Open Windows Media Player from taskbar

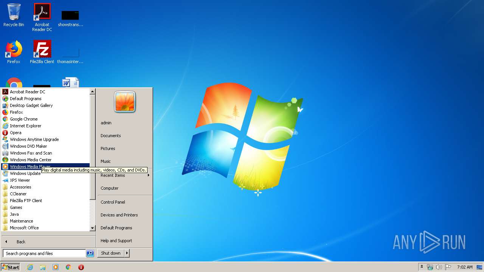(56, 267)
